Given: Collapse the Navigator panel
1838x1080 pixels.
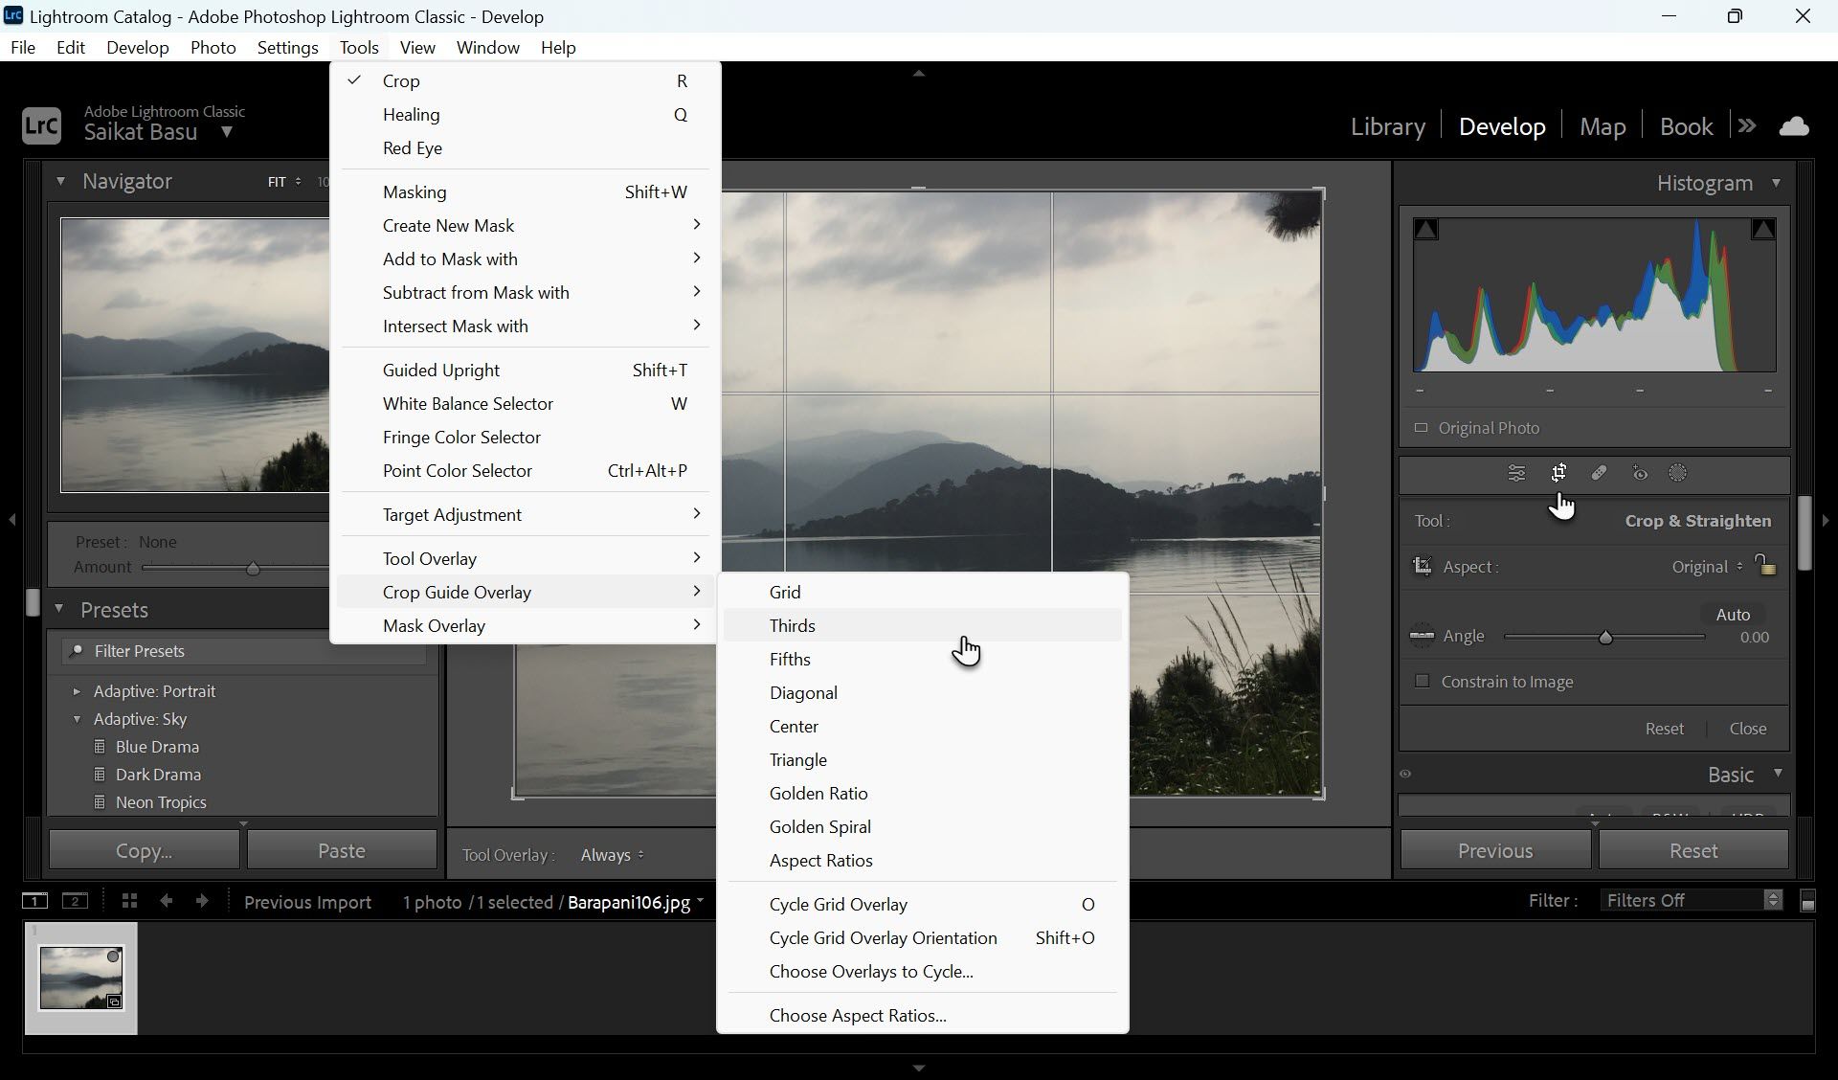Looking at the screenshot, I should (61, 181).
